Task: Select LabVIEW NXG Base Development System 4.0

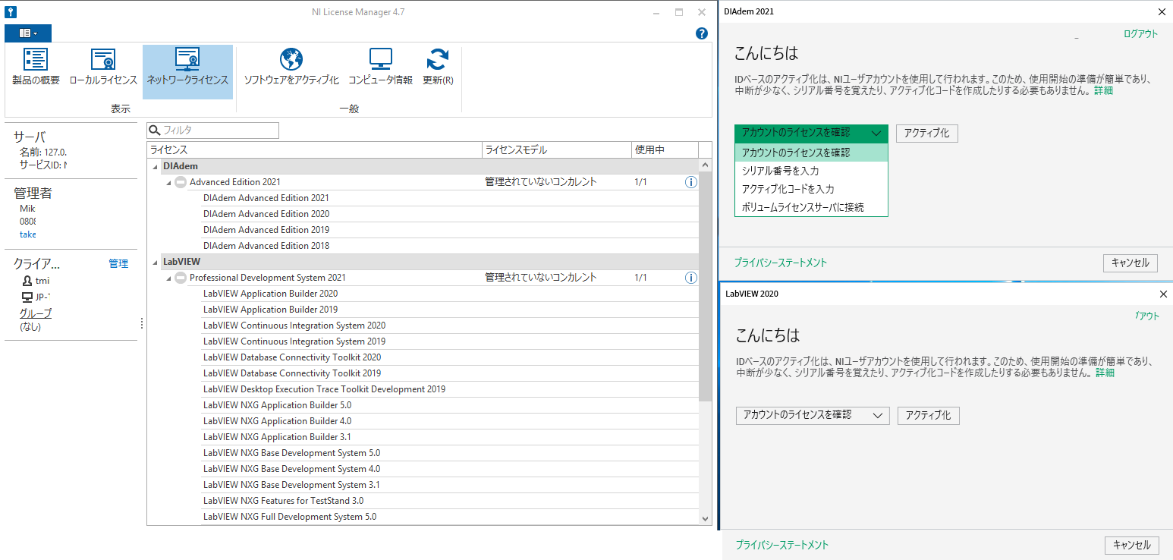Action: coord(449,469)
